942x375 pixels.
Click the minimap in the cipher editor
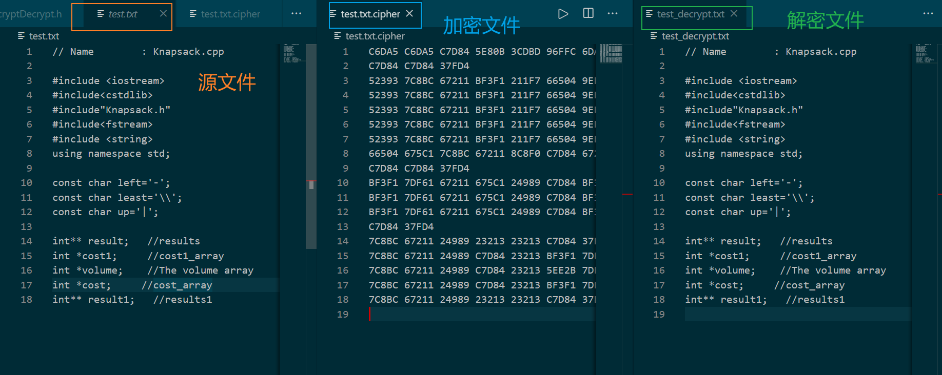pyautogui.click(x=610, y=53)
